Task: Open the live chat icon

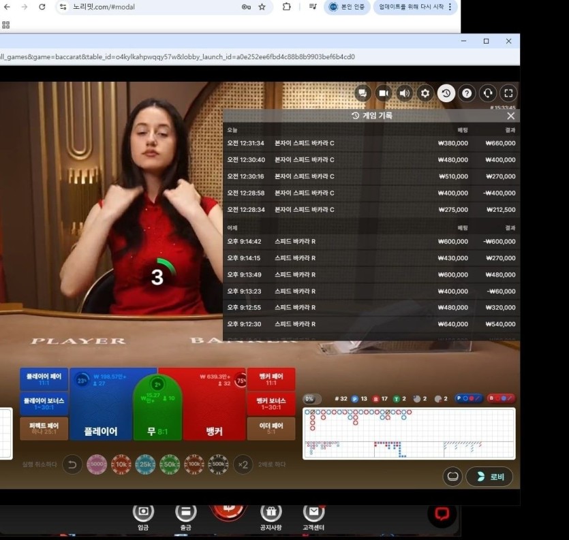Action: coord(363,93)
